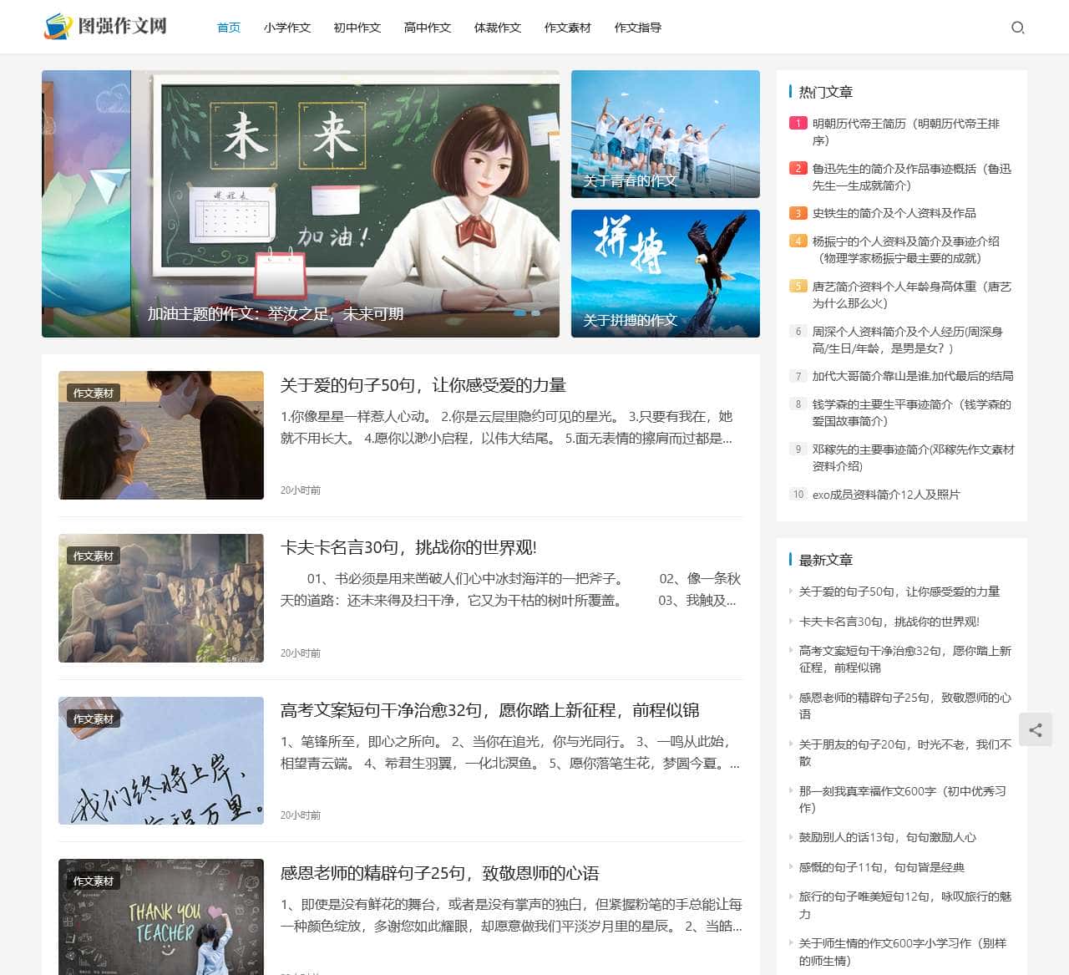Click the 图强作文网 site logo
The image size is (1069, 975).
click(x=106, y=27)
